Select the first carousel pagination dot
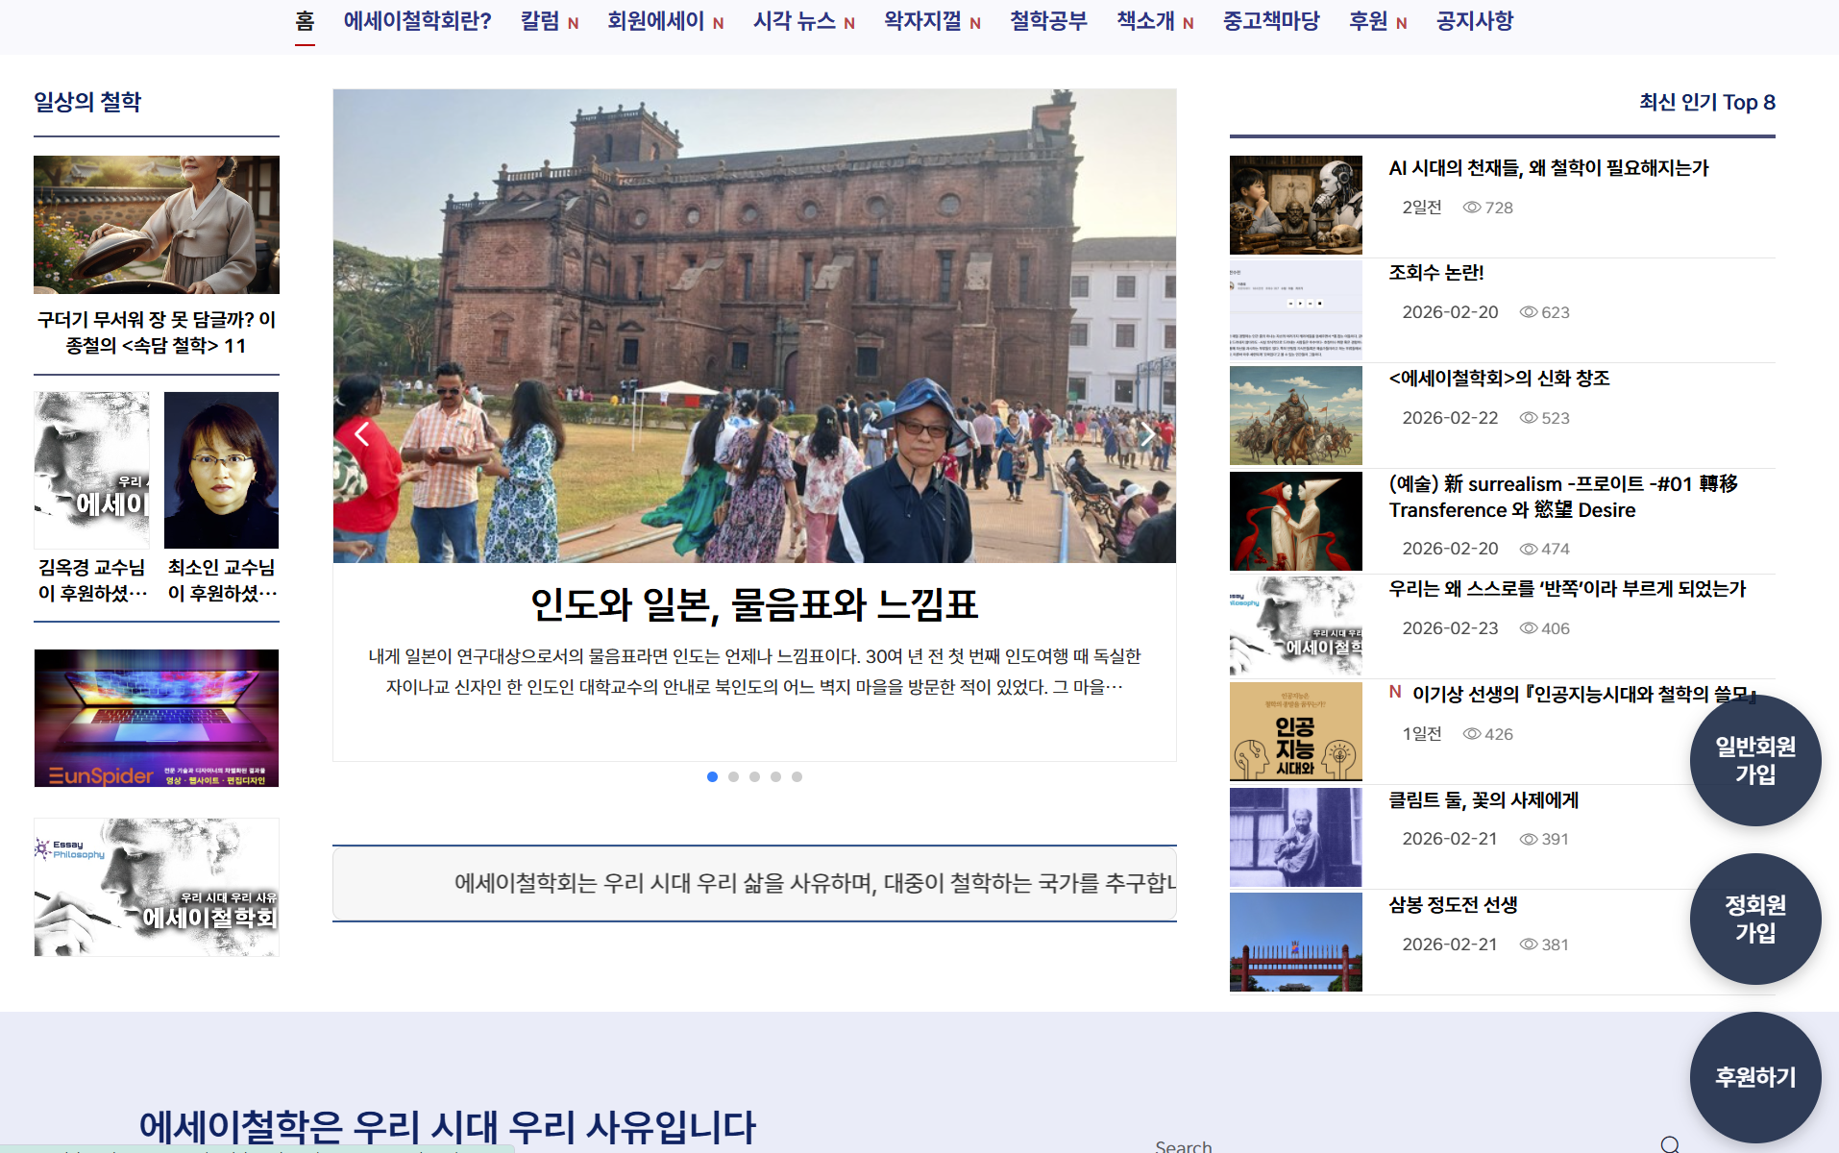Screen dimensions: 1839x1153 (x=712, y=776)
